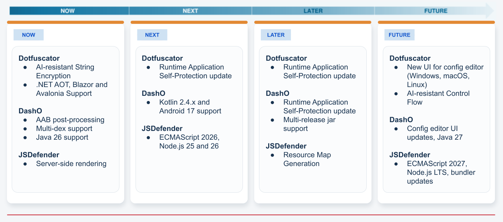503x222 pixels.
Task: Select the blue LATER badge in the third card
Action: click(x=276, y=35)
